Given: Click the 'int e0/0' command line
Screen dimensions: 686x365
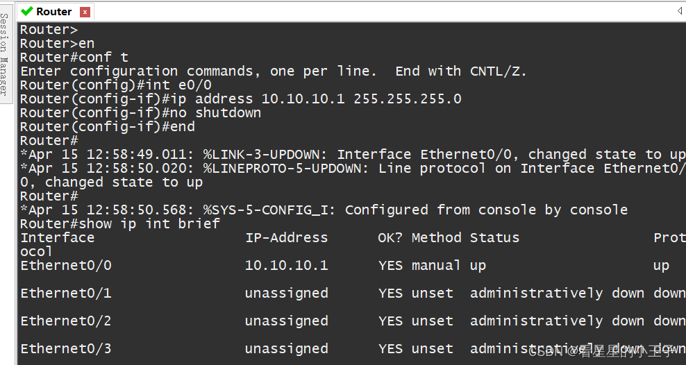Looking at the screenshot, I should point(116,85).
